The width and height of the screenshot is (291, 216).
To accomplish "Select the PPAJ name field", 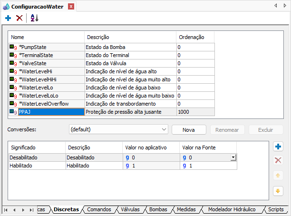I will (x=44, y=112).
